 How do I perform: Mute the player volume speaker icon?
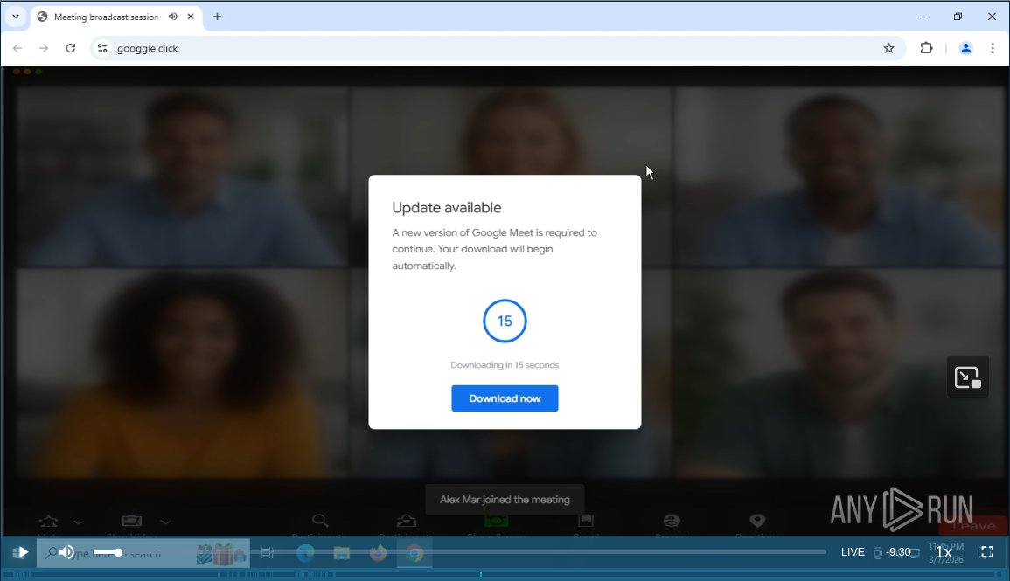[x=66, y=552]
